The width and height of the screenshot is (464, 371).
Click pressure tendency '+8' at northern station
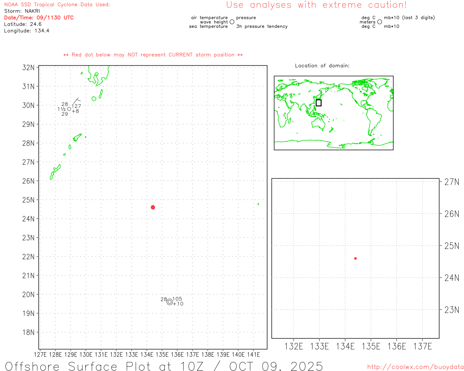(75, 111)
